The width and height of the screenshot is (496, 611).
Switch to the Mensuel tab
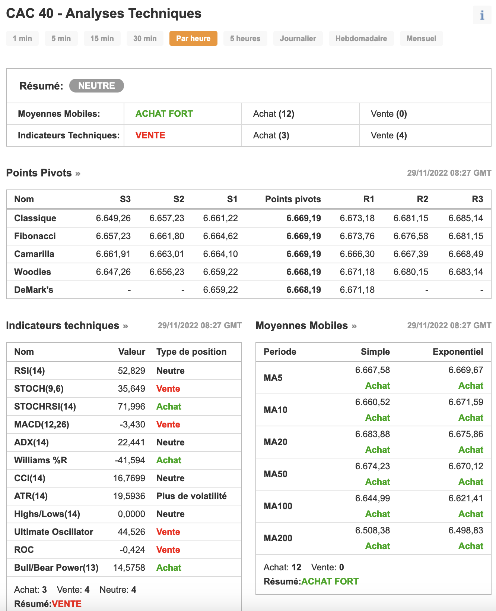[421, 38]
